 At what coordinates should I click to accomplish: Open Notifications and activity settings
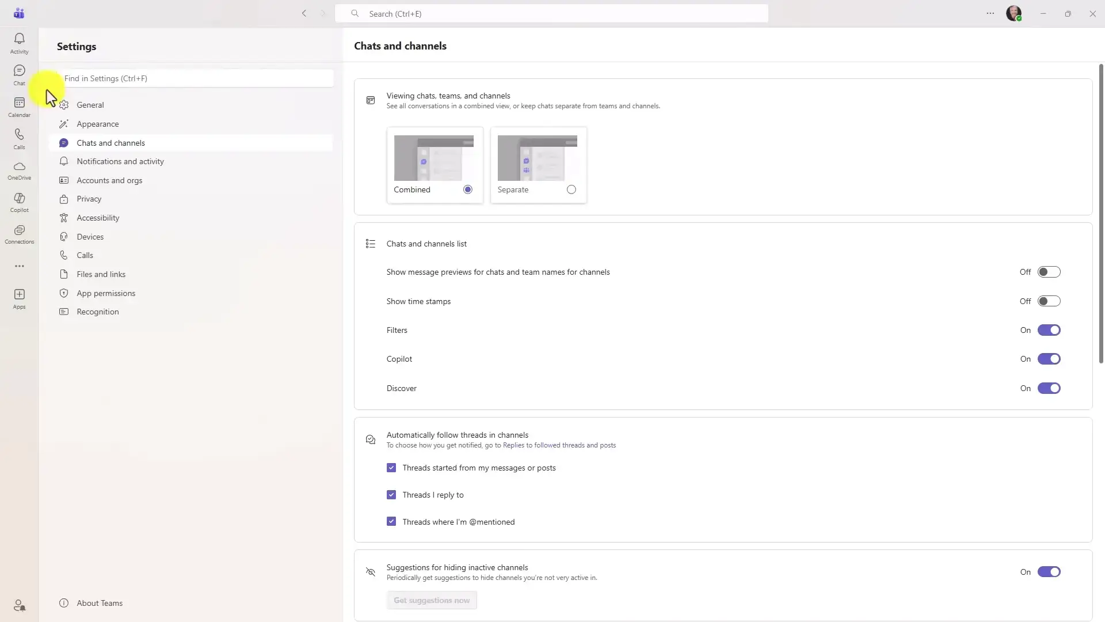click(191, 161)
